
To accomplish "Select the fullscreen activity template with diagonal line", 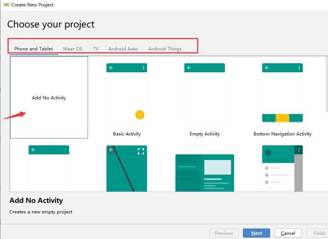I will click(x=127, y=169).
